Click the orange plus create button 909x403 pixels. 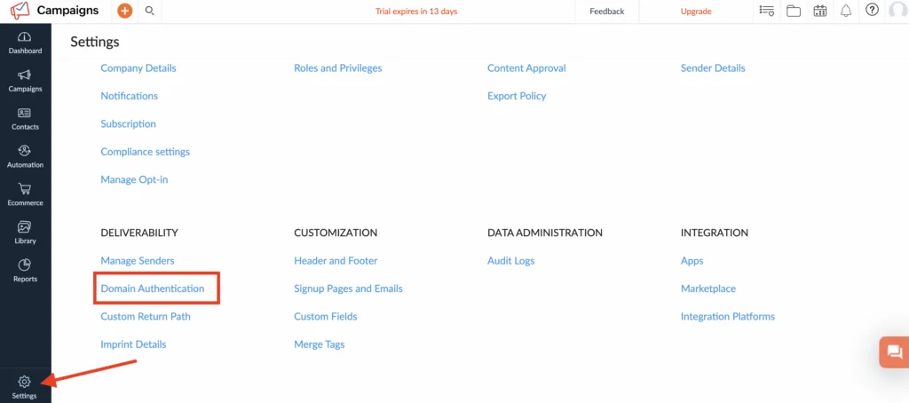pyautogui.click(x=124, y=11)
